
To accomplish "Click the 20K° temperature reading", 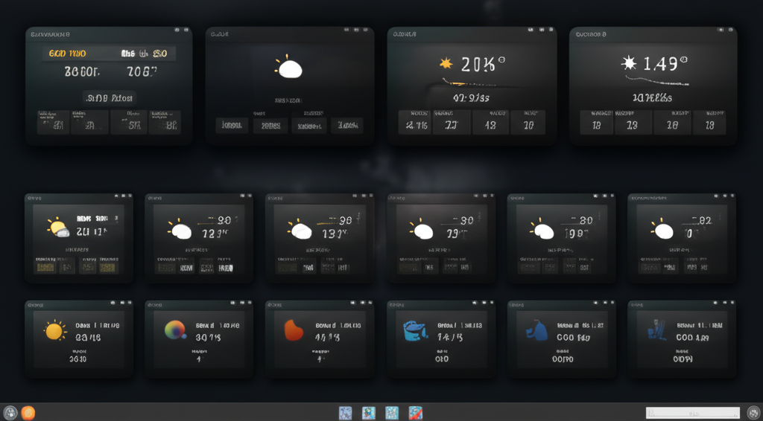I will tap(483, 64).
